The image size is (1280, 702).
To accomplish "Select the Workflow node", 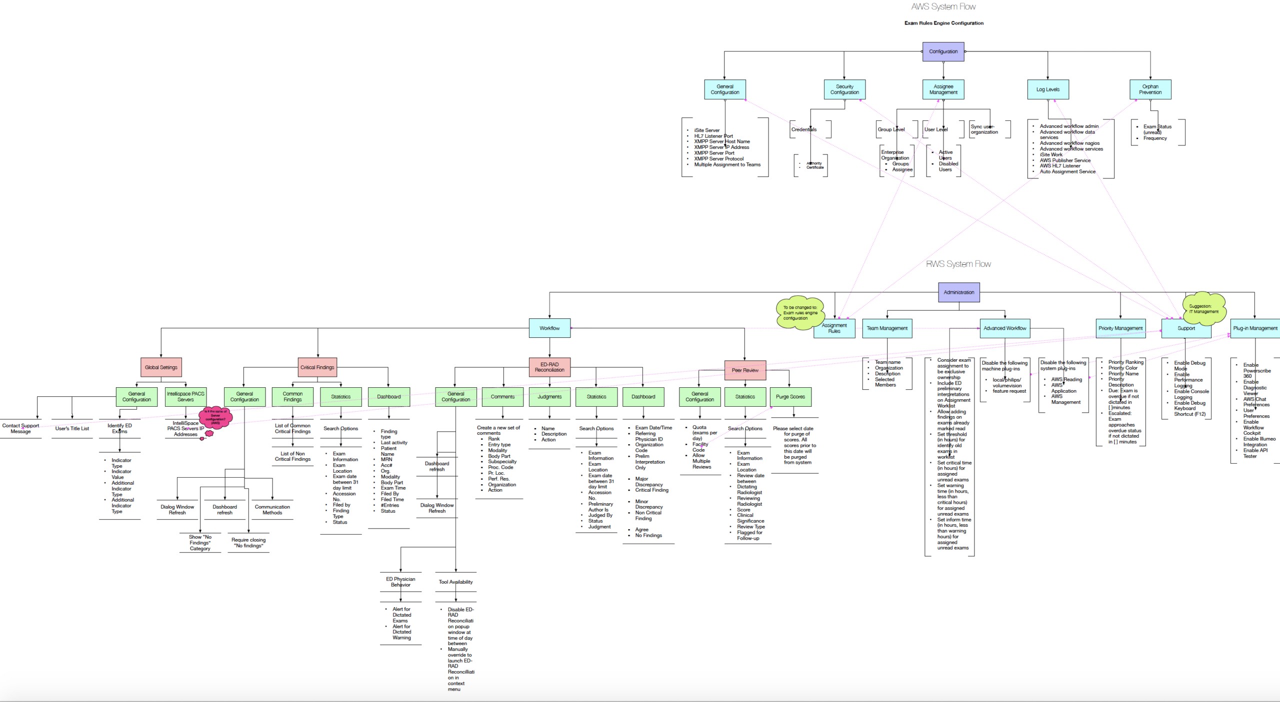I will pyautogui.click(x=549, y=328).
